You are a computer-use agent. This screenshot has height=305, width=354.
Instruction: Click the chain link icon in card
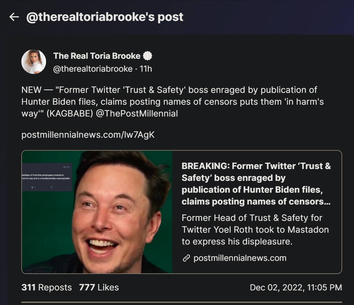pos(186,258)
